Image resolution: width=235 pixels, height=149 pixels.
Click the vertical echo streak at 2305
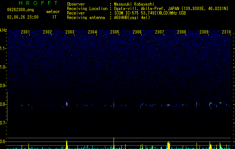(x=114, y=104)
